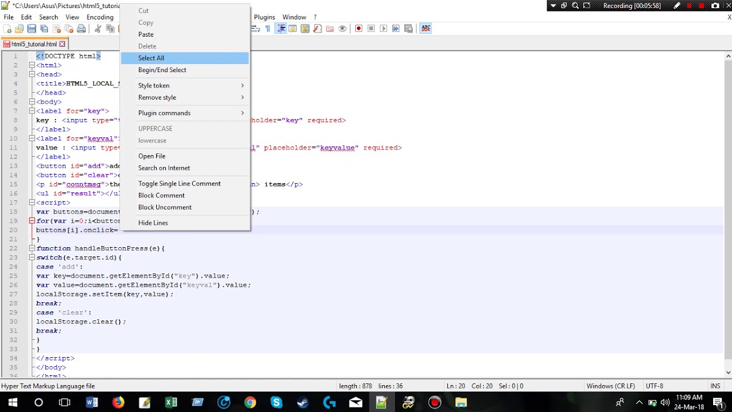Open Firefox from the taskbar
The width and height of the screenshot is (732, 412).
pos(118,403)
